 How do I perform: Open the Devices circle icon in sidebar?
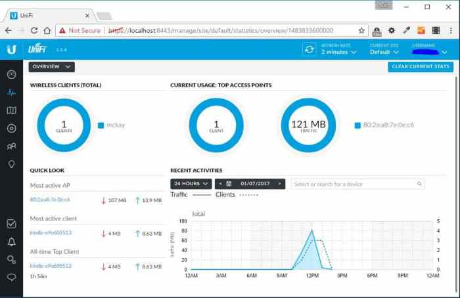point(11,129)
